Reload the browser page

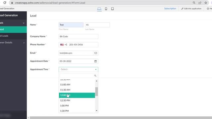point(5,3)
